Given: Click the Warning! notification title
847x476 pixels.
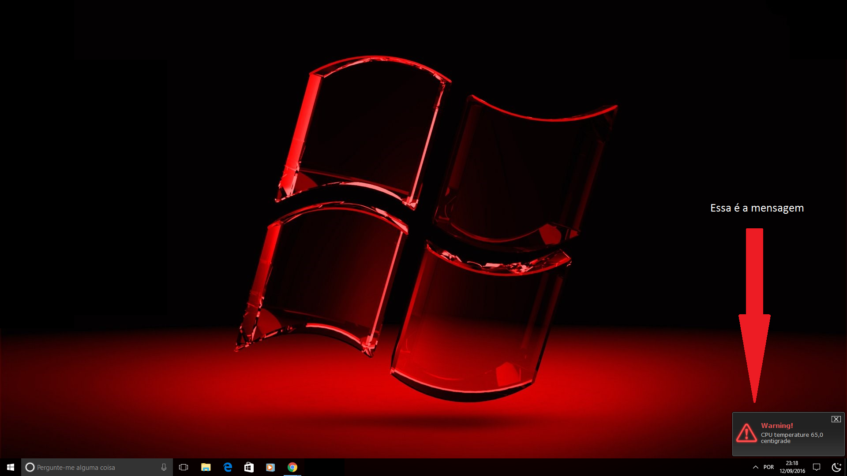Looking at the screenshot, I should click(777, 426).
